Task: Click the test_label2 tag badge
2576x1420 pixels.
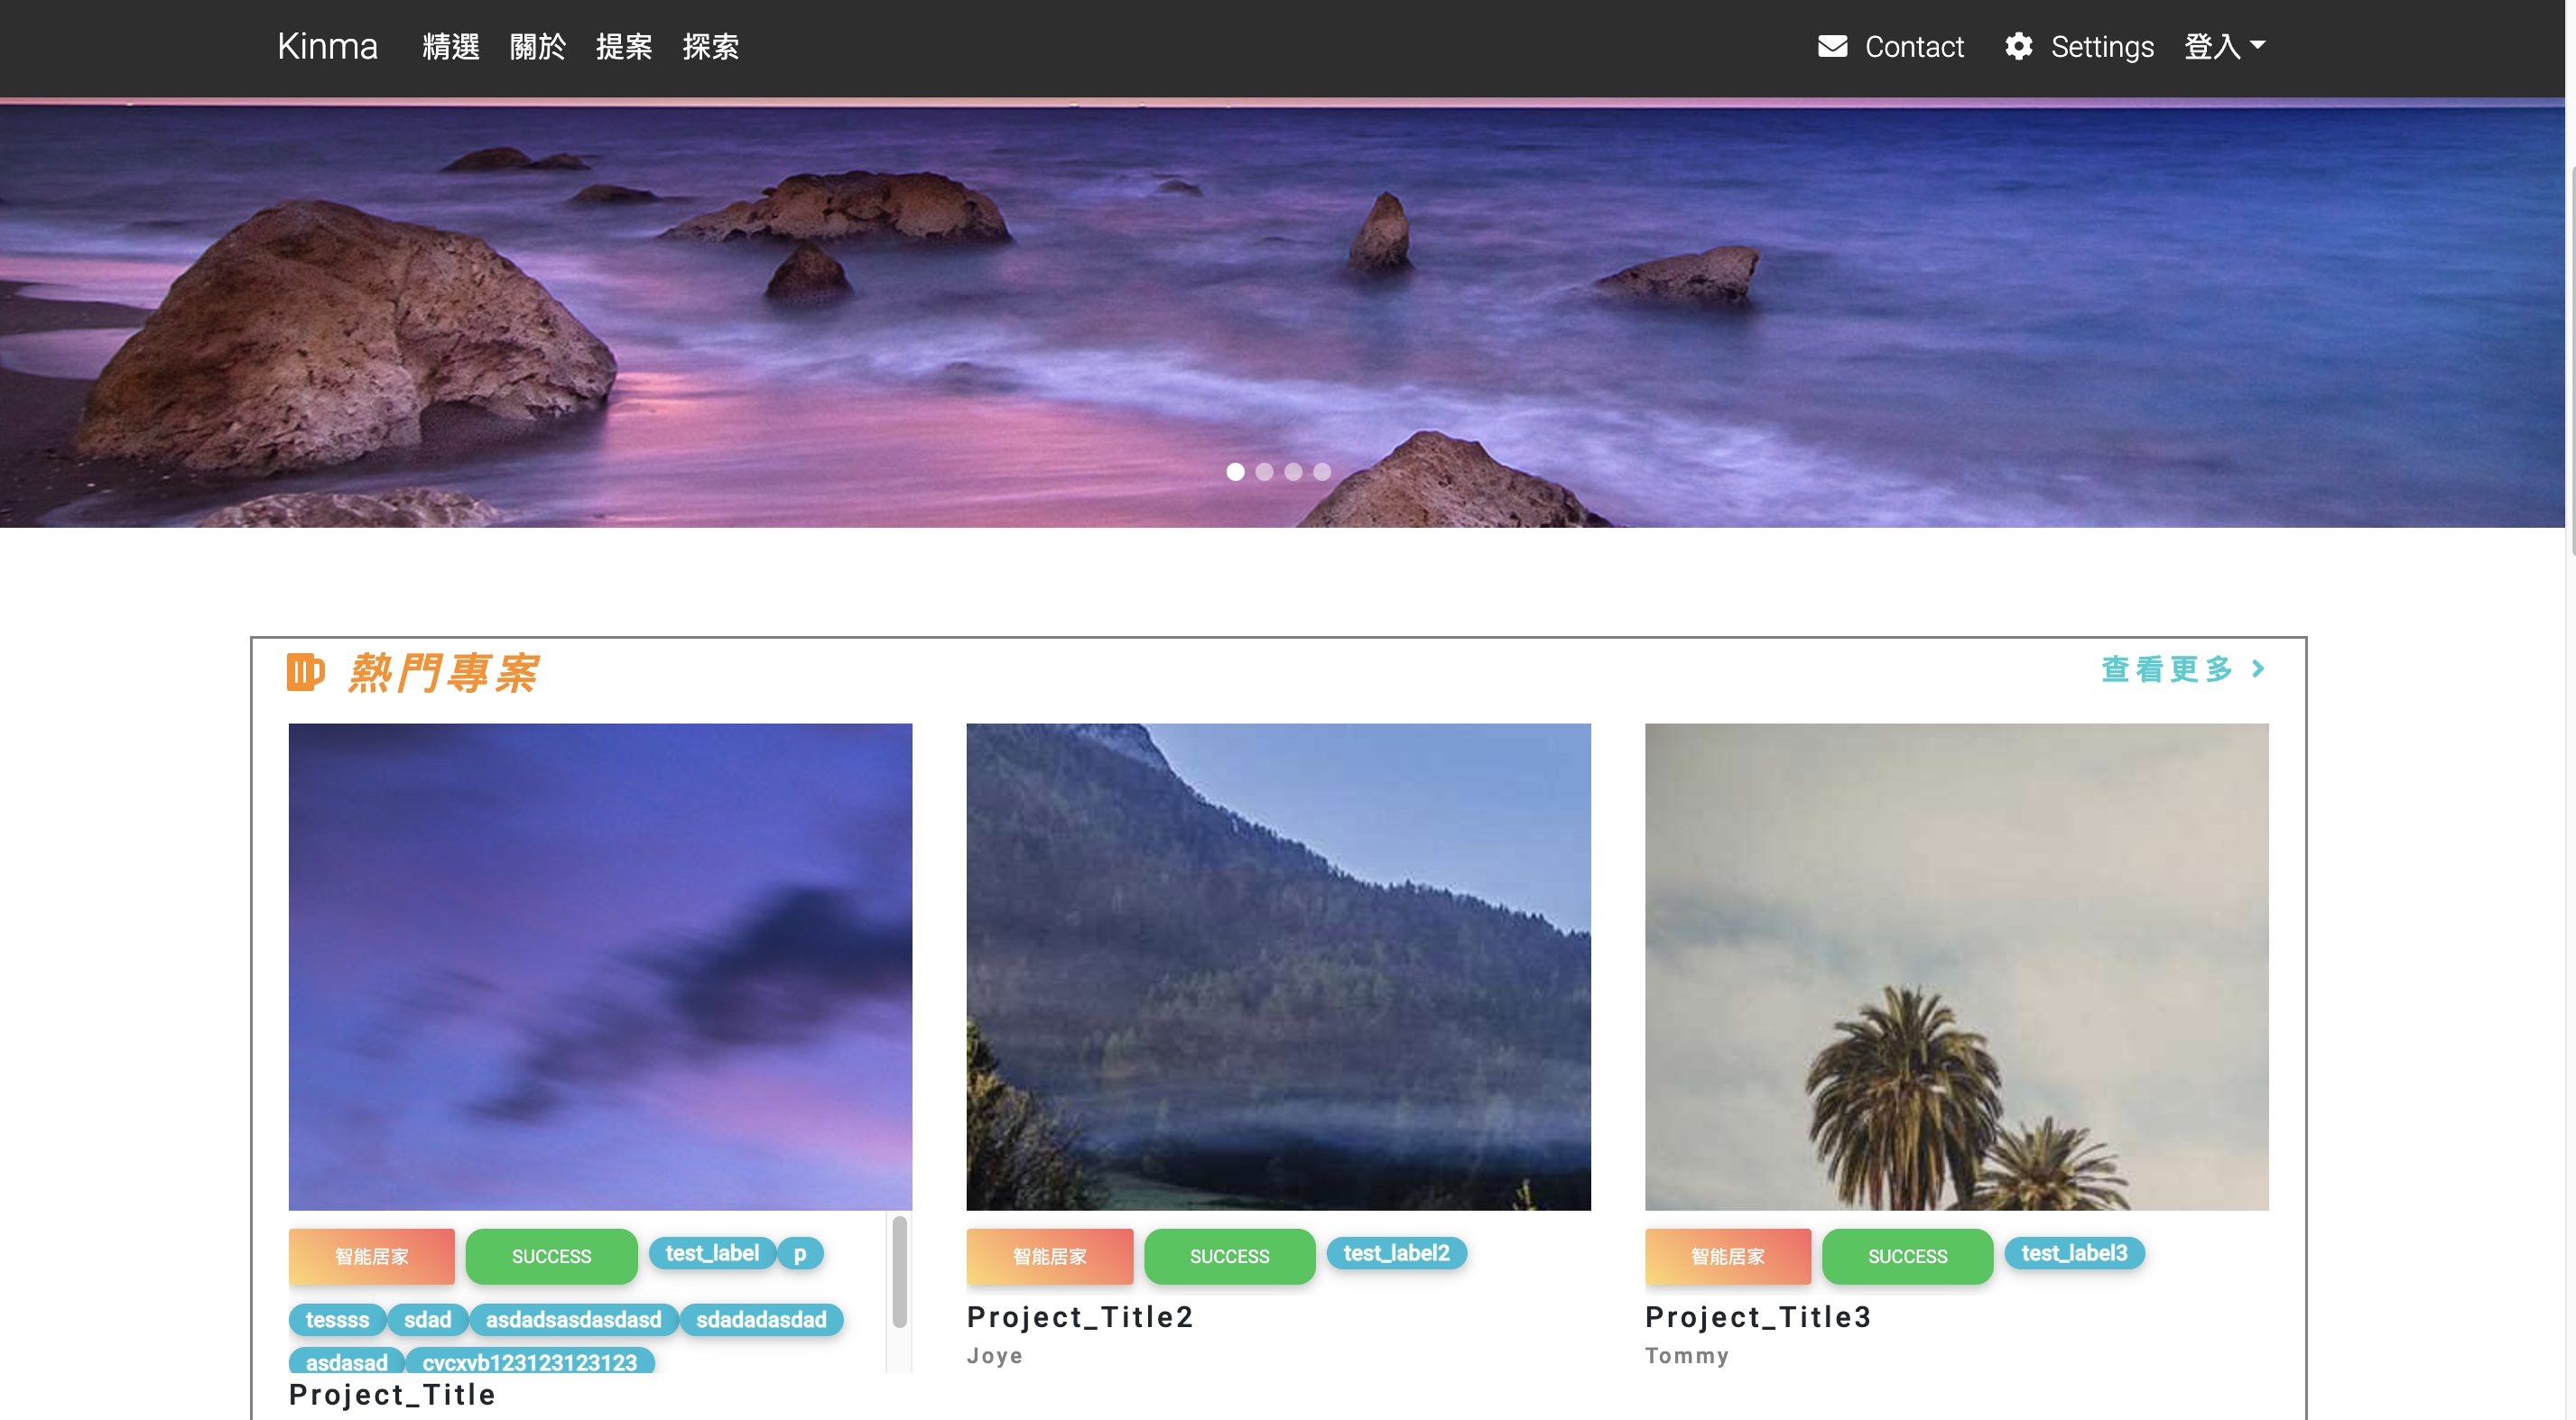Action: point(1396,1253)
